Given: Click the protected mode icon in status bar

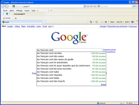Looking at the screenshot, I should click(121, 103).
